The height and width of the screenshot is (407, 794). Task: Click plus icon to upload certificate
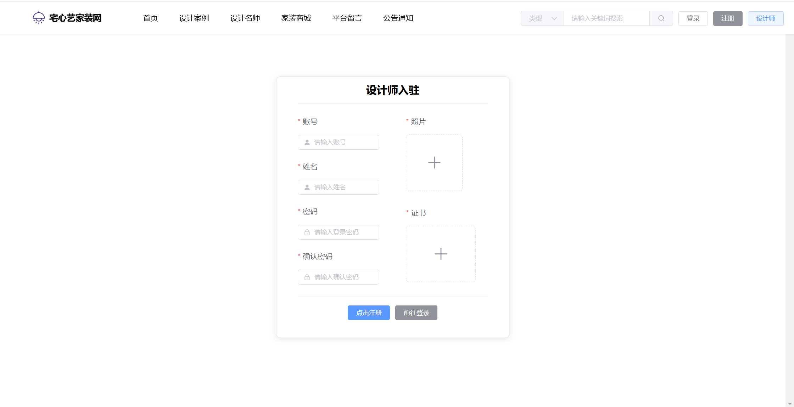[441, 254]
